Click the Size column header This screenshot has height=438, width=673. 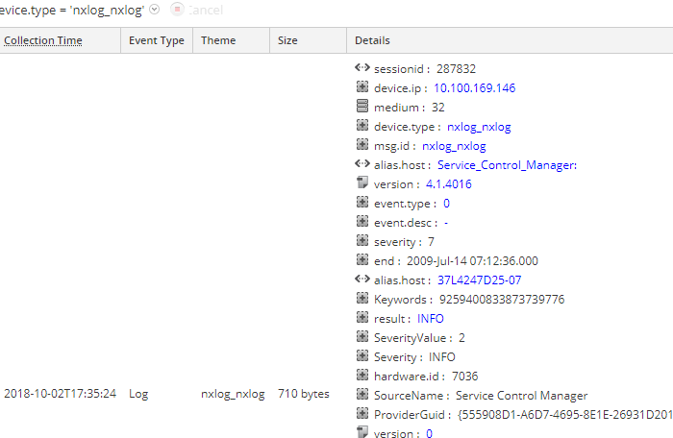(x=287, y=40)
